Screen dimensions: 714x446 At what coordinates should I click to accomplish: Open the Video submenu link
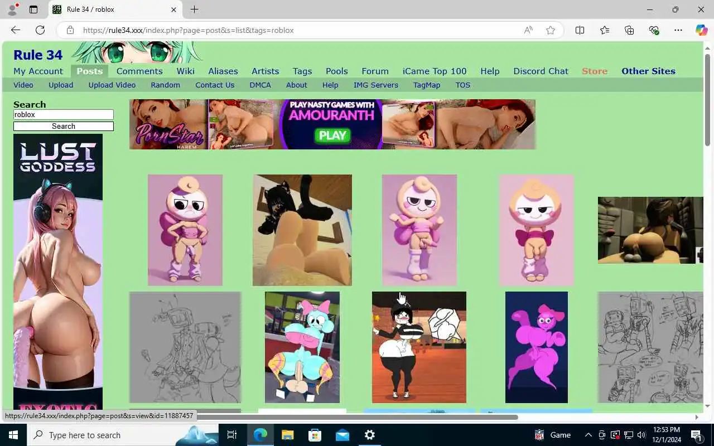tap(23, 85)
